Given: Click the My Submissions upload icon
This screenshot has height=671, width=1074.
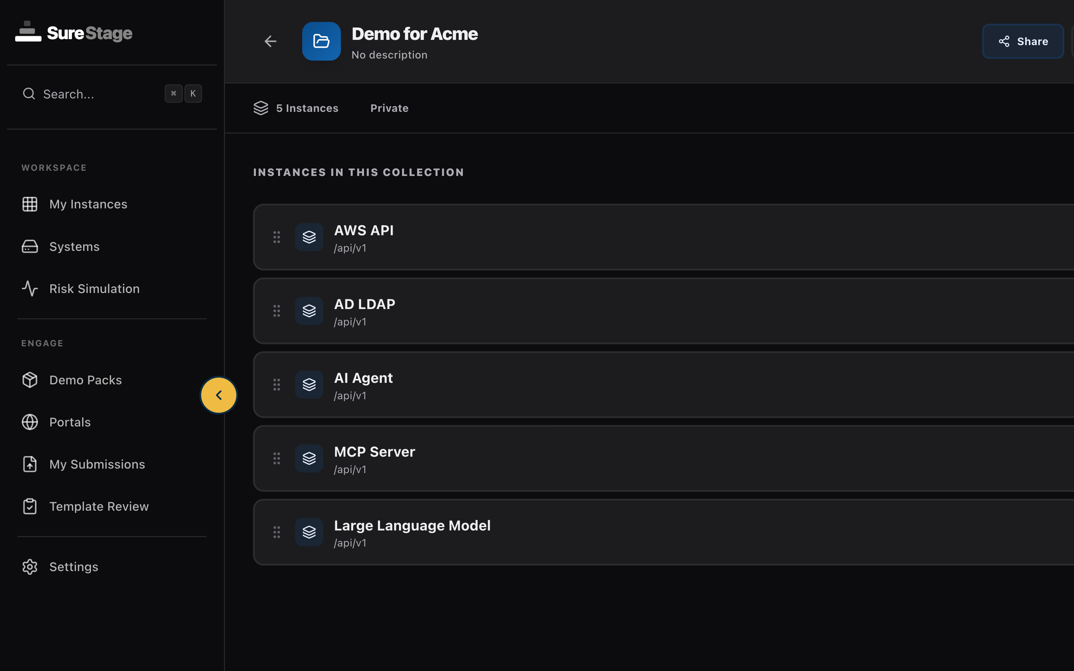Looking at the screenshot, I should click(29, 464).
